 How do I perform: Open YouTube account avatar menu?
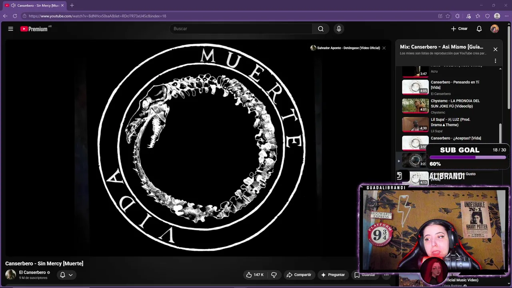pyautogui.click(x=495, y=29)
